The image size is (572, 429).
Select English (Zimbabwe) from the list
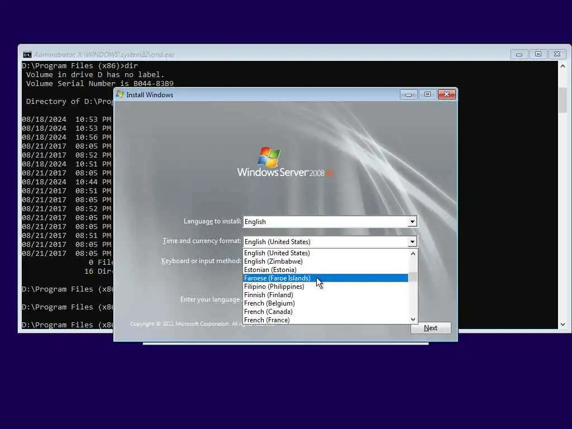tap(326, 261)
